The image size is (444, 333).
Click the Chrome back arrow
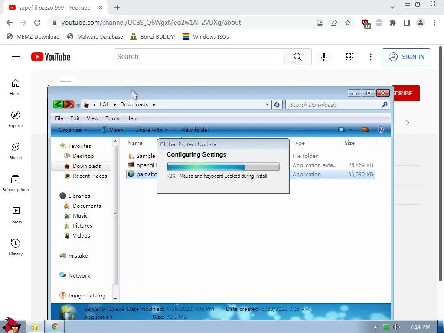(x=10, y=23)
